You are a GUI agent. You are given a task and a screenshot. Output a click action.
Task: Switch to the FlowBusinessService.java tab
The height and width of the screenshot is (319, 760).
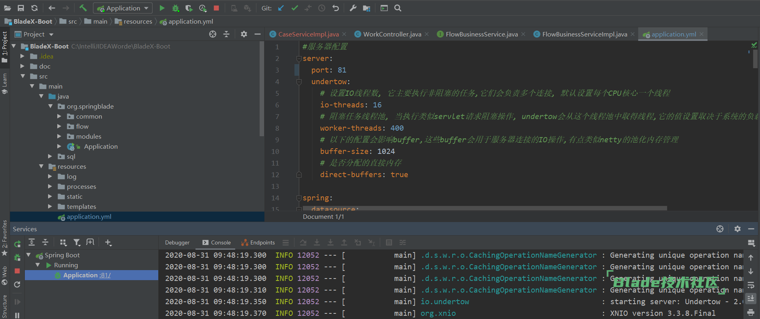click(x=482, y=34)
